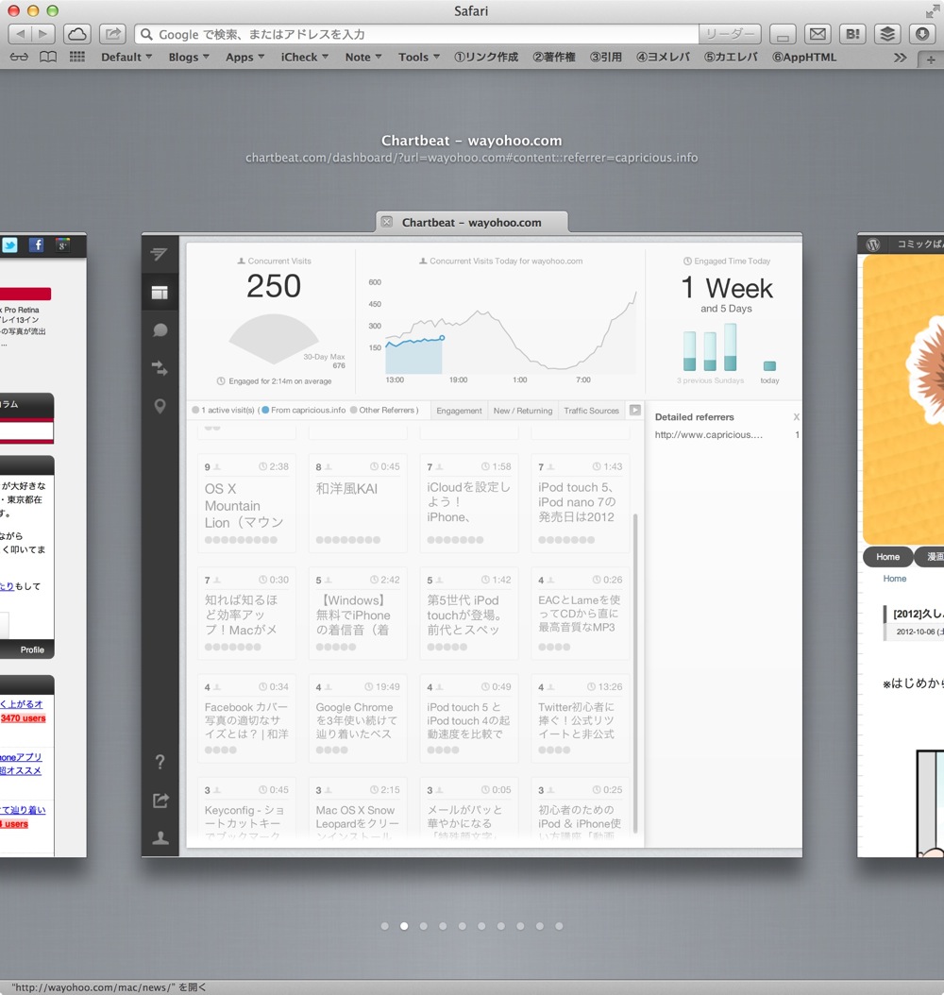Viewport: 944px width, 995px height.
Task: Click the ①リンク作成 bookmarklet
Action: coord(486,57)
